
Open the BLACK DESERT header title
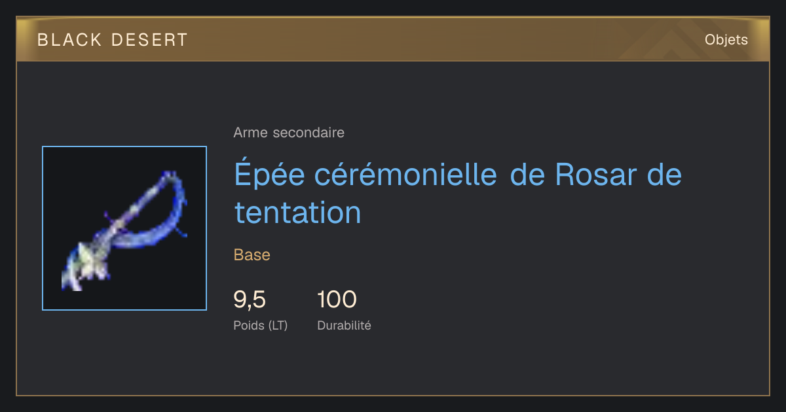pos(113,40)
